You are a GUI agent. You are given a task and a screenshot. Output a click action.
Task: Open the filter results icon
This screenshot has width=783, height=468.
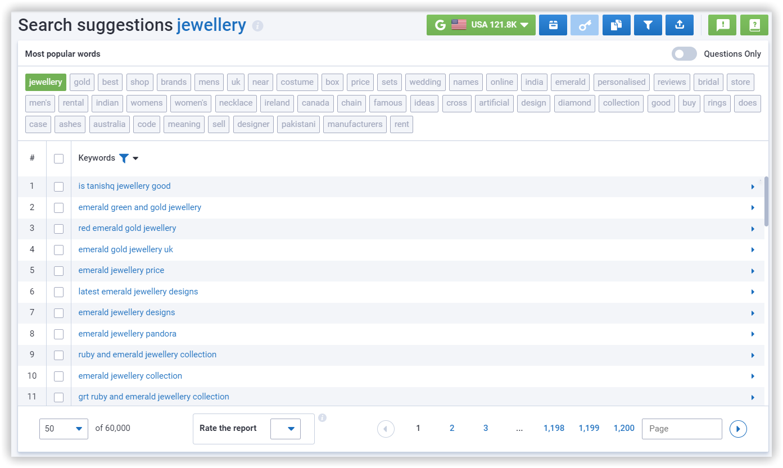point(648,25)
